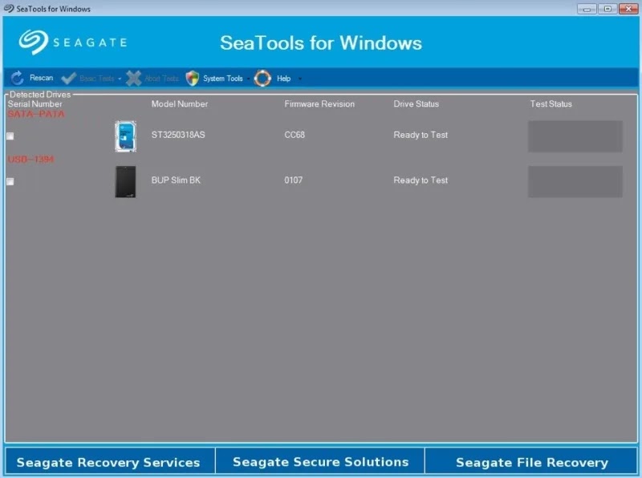Viewport: 642px width, 478px height.
Task: Open Seagate Secure Solutions
Action: [320, 461]
